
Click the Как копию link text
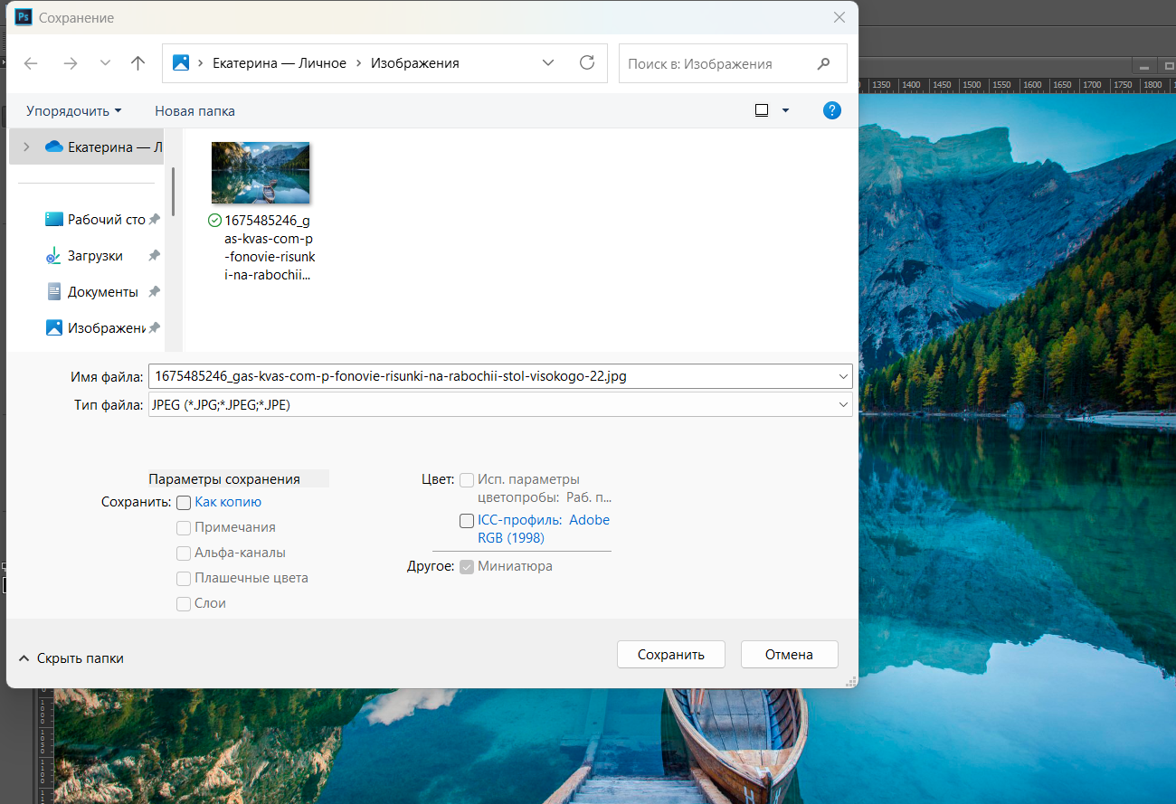tap(228, 502)
